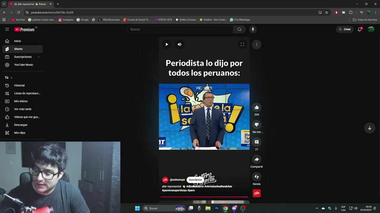The image size is (380, 213).
Task: Remix this Short
Action: [x=257, y=177]
